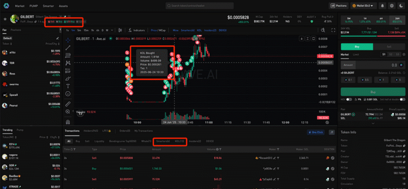Viewport: 408px width, 189px height.
Task: Switch to the Positions tab in left panel
Action: [x=16, y=30]
